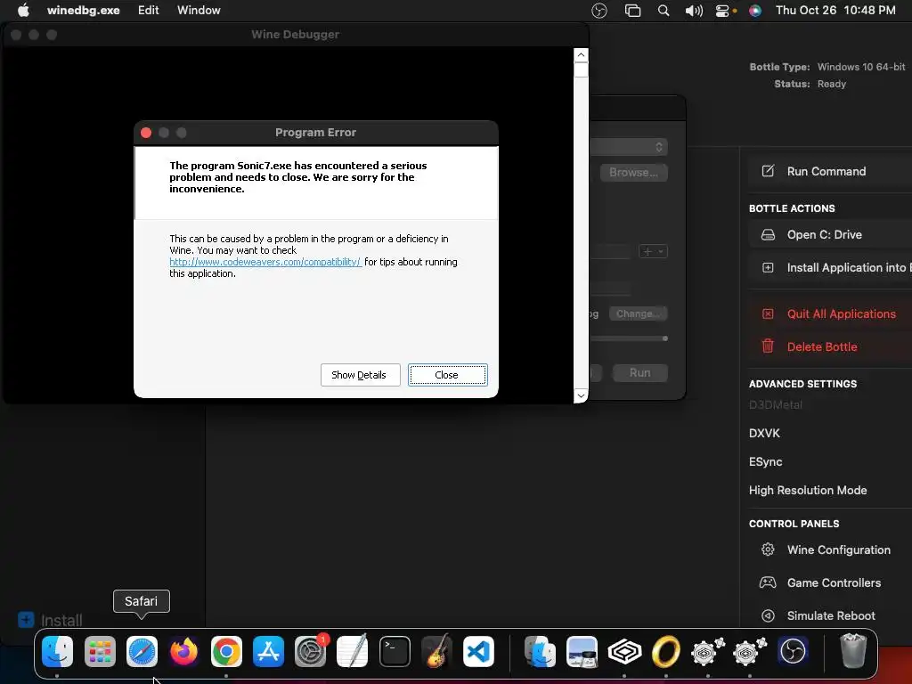This screenshot has width=912, height=684.
Task: Click the Run Command pencil icon
Action: [768, 171]
